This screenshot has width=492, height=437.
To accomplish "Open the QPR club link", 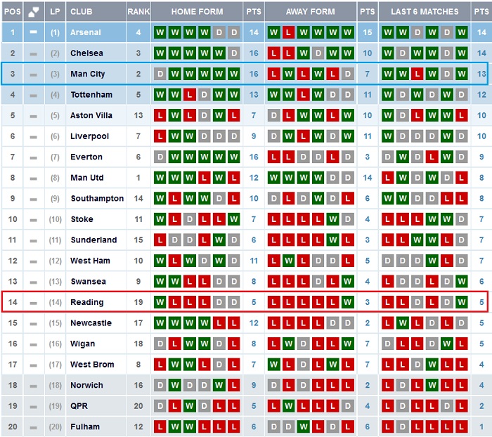I will (79, 406).
